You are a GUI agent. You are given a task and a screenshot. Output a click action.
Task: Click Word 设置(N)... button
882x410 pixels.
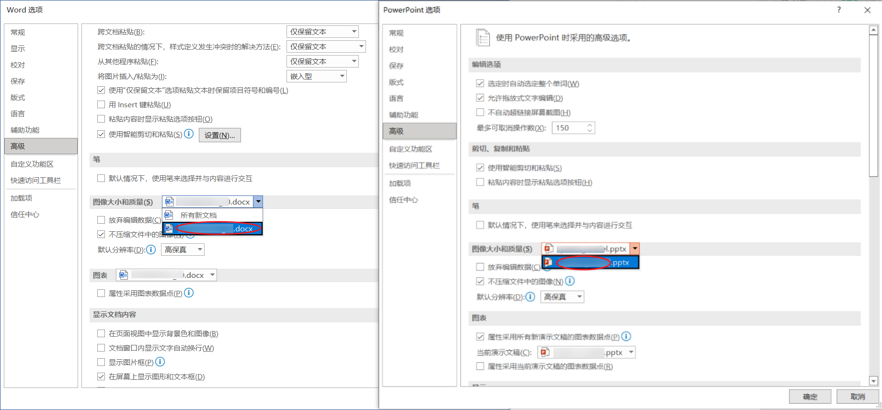pos(220,135)
